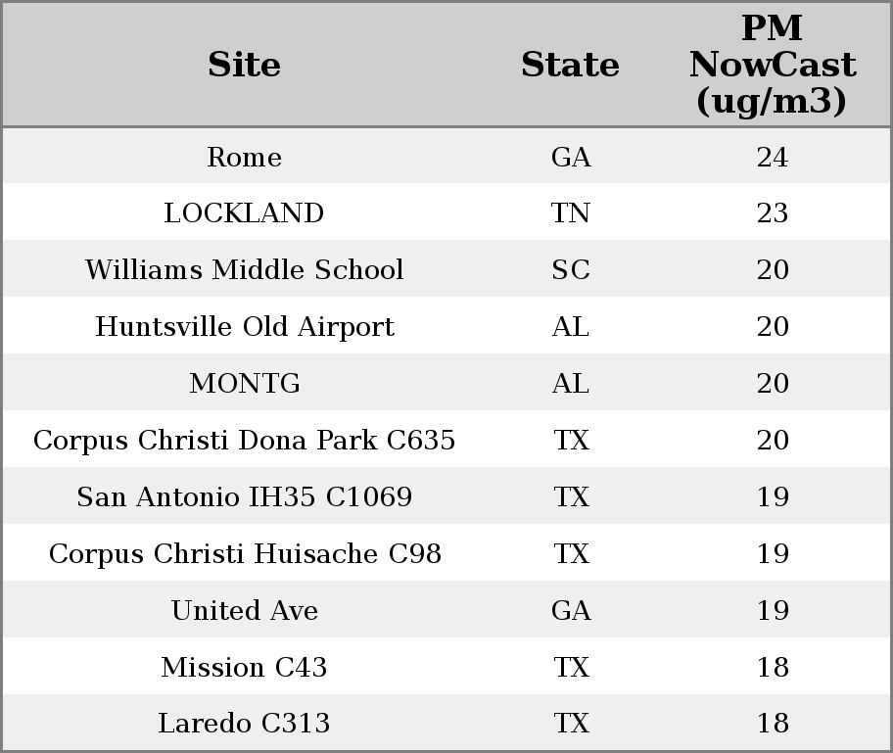This screenshot has width=893, height=753.
Task: Select the Mission C43 site
Action: [244, 668]
